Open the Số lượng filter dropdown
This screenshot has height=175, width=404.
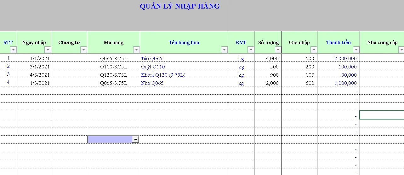[x=278, y=50]
